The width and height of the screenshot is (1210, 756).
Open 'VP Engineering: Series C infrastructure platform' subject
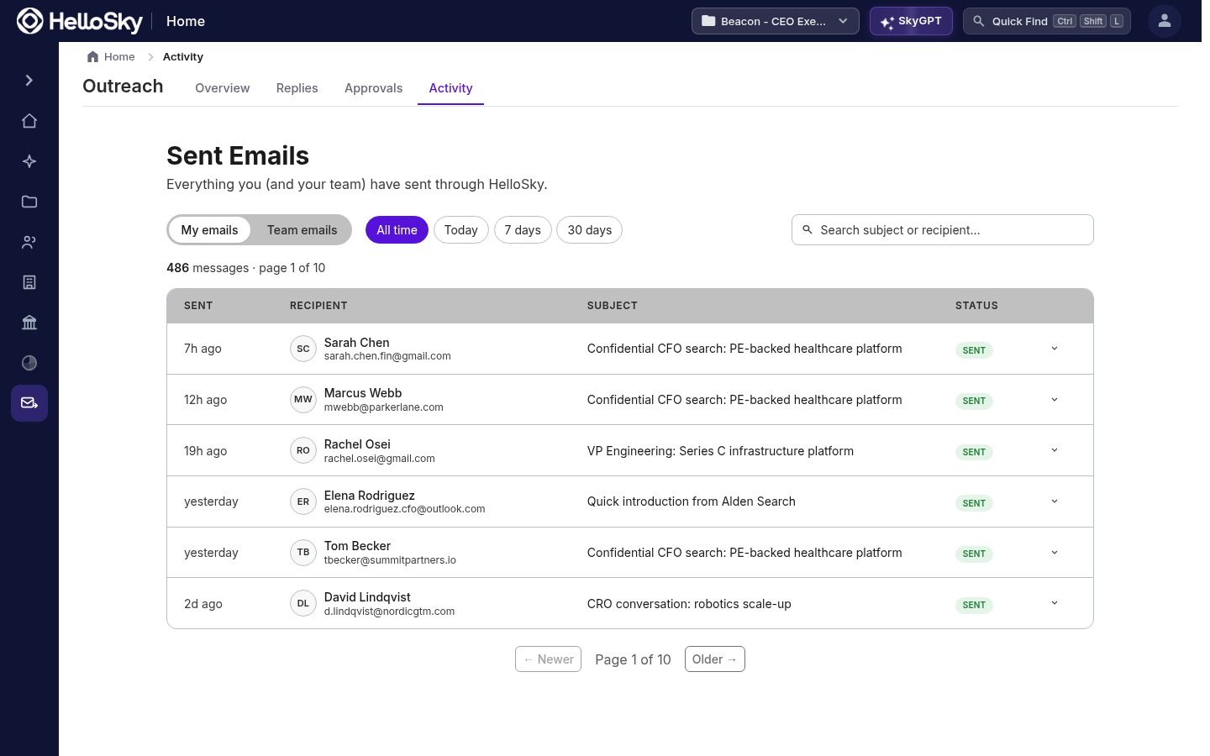click(720, 451)
